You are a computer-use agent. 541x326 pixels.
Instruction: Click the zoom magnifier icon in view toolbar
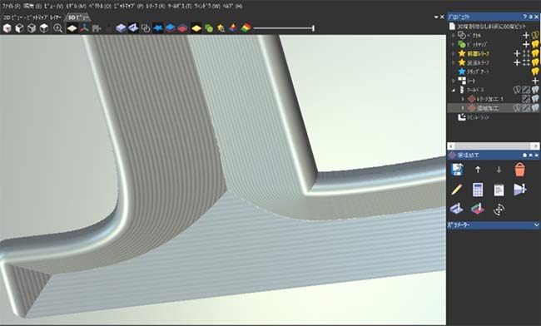coord(57,28)
